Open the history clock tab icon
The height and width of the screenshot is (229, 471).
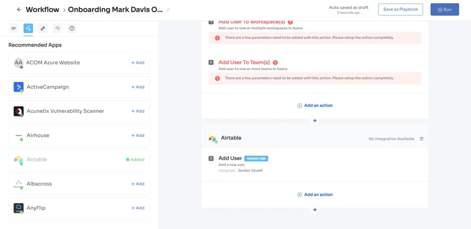pyautogui.click(x=57, y=28)
